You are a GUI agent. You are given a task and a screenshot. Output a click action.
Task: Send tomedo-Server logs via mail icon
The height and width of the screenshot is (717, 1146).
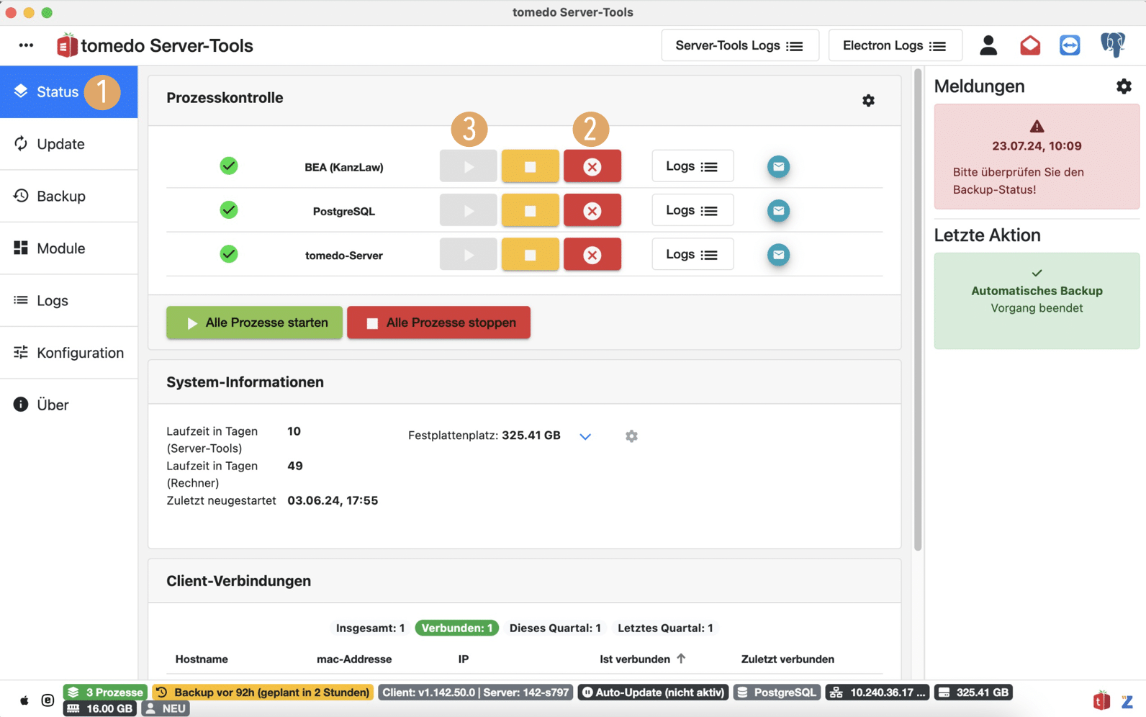[778, 255]
